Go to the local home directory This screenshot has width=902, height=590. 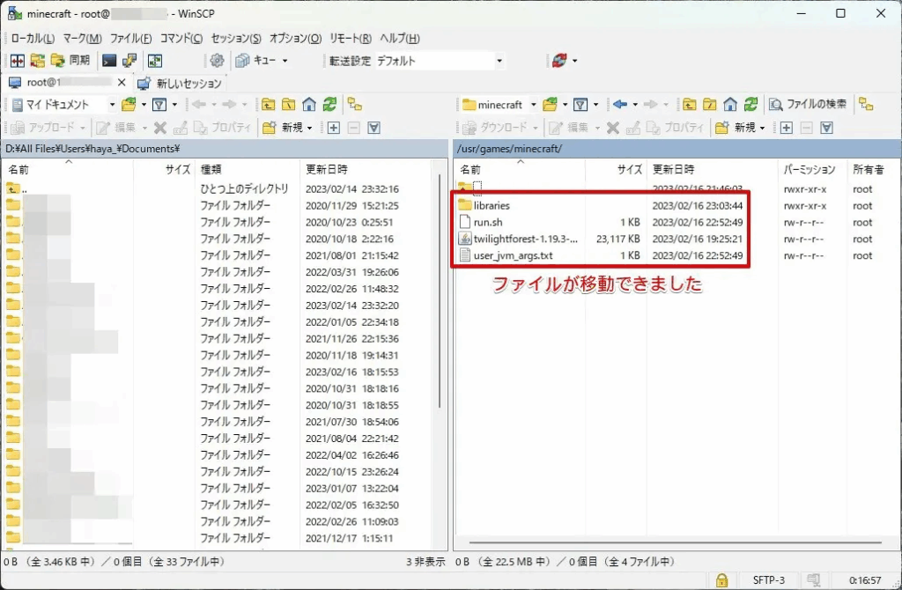point(308,104)
